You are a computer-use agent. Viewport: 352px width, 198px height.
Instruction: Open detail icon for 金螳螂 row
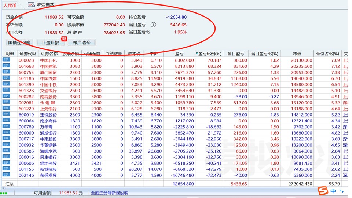[x=6, y=102]
